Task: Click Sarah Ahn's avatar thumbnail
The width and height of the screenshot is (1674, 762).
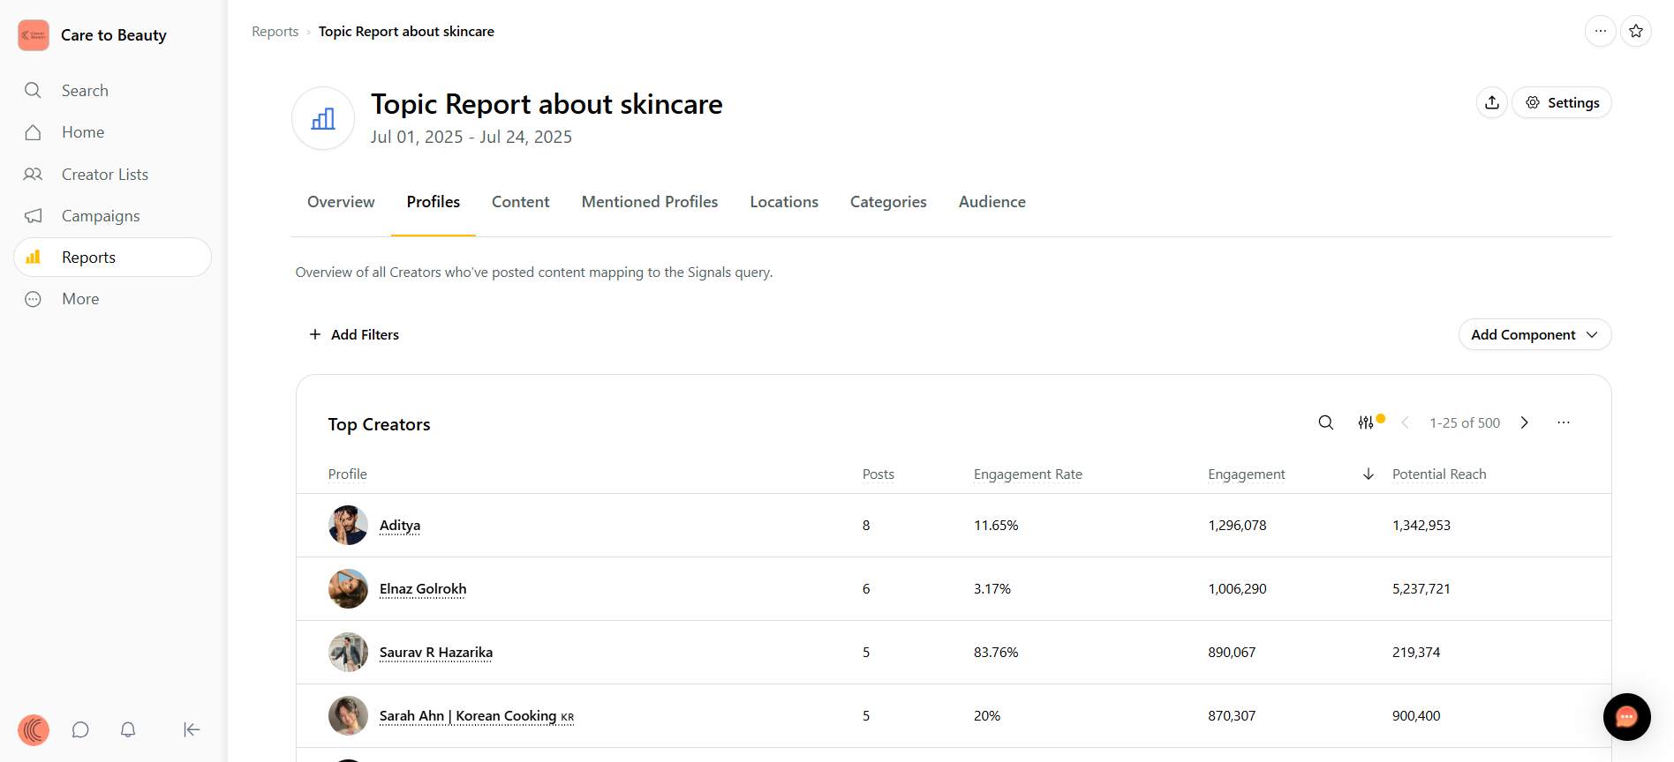Action: [x=348, y=716]
